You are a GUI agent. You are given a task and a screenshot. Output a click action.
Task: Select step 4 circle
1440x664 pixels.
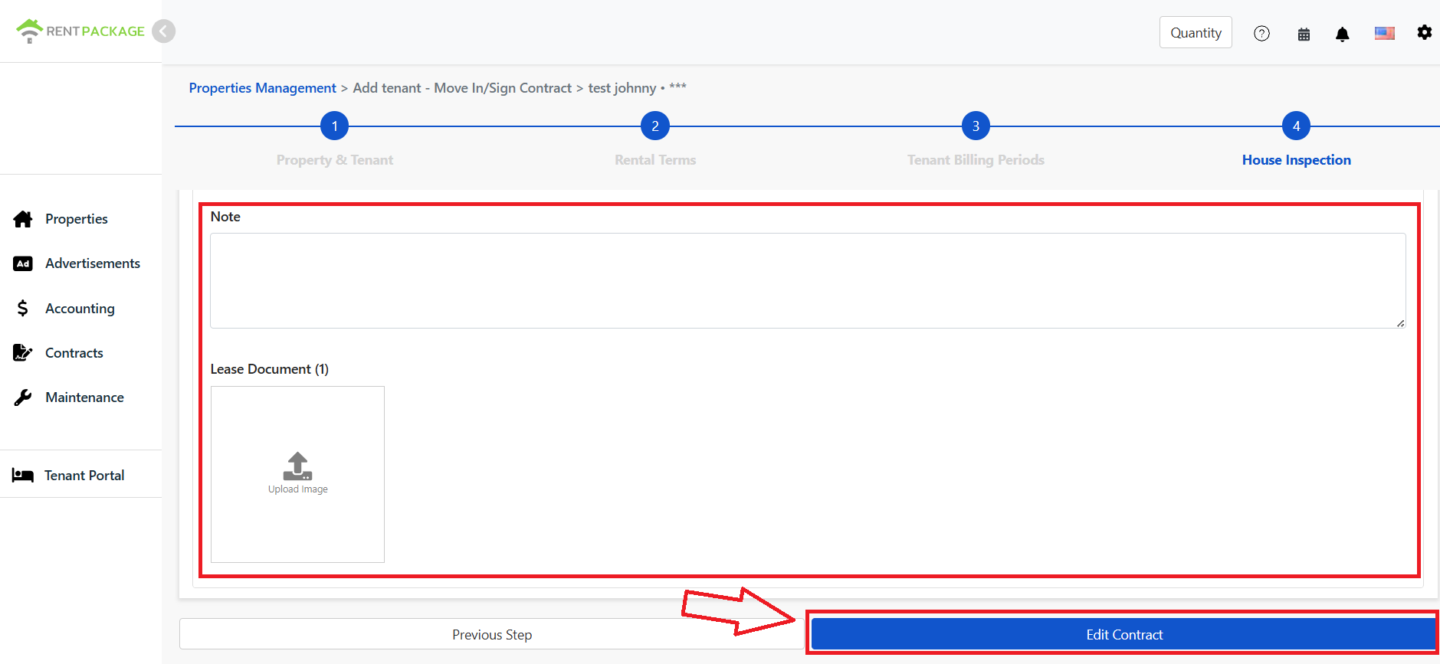[1296, 126]
